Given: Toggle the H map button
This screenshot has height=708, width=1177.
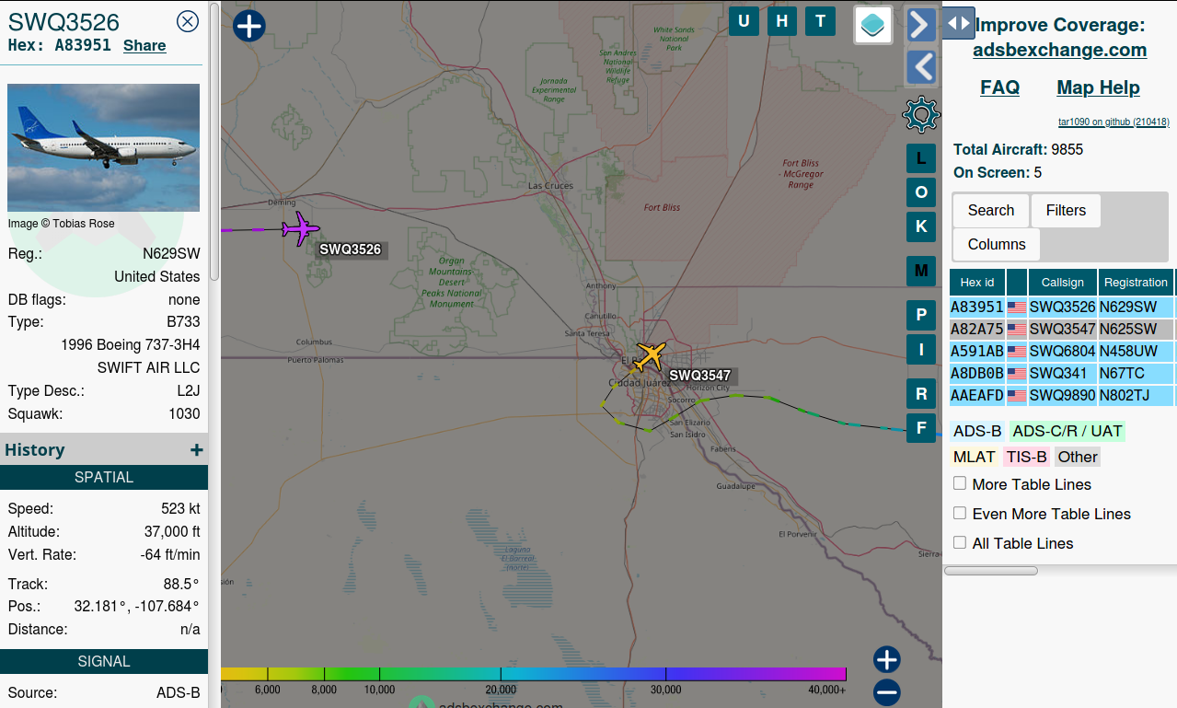Looking at the screenshot, I should click(782, 21).
